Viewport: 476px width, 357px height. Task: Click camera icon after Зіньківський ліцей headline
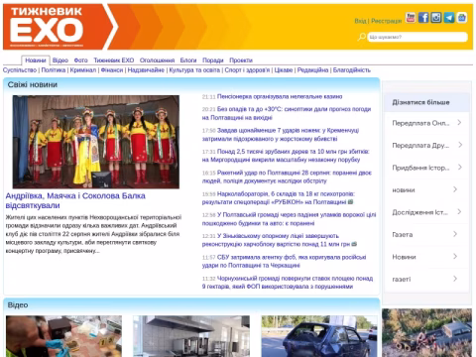pyautogui.click(x=354, y=244)
